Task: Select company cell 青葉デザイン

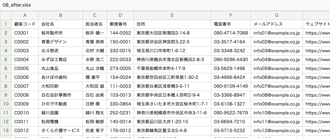Action: [61, 42]
